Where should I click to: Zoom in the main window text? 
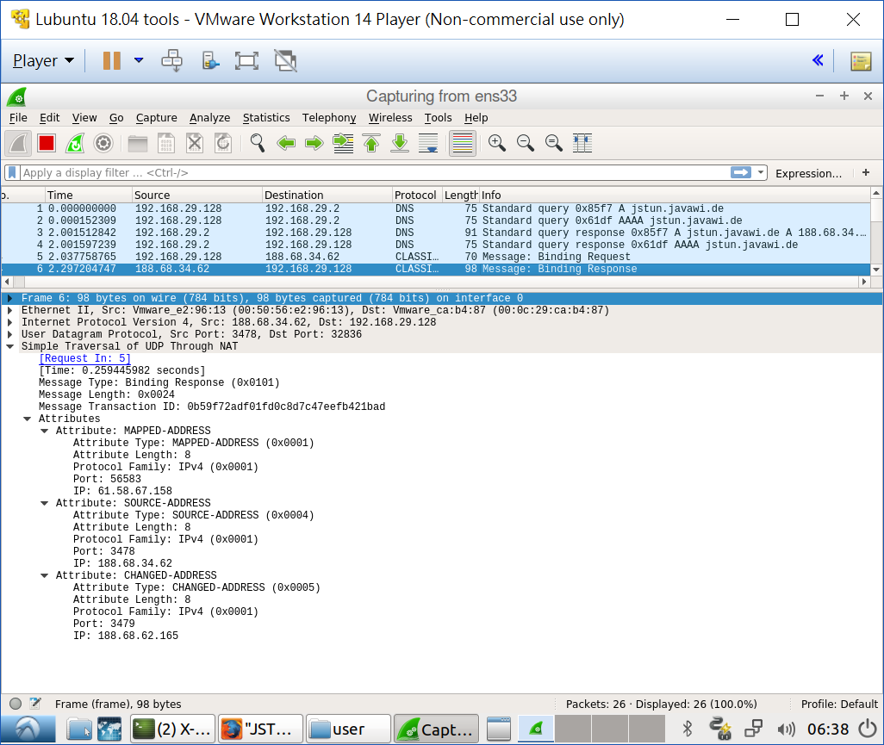[496, 143]
